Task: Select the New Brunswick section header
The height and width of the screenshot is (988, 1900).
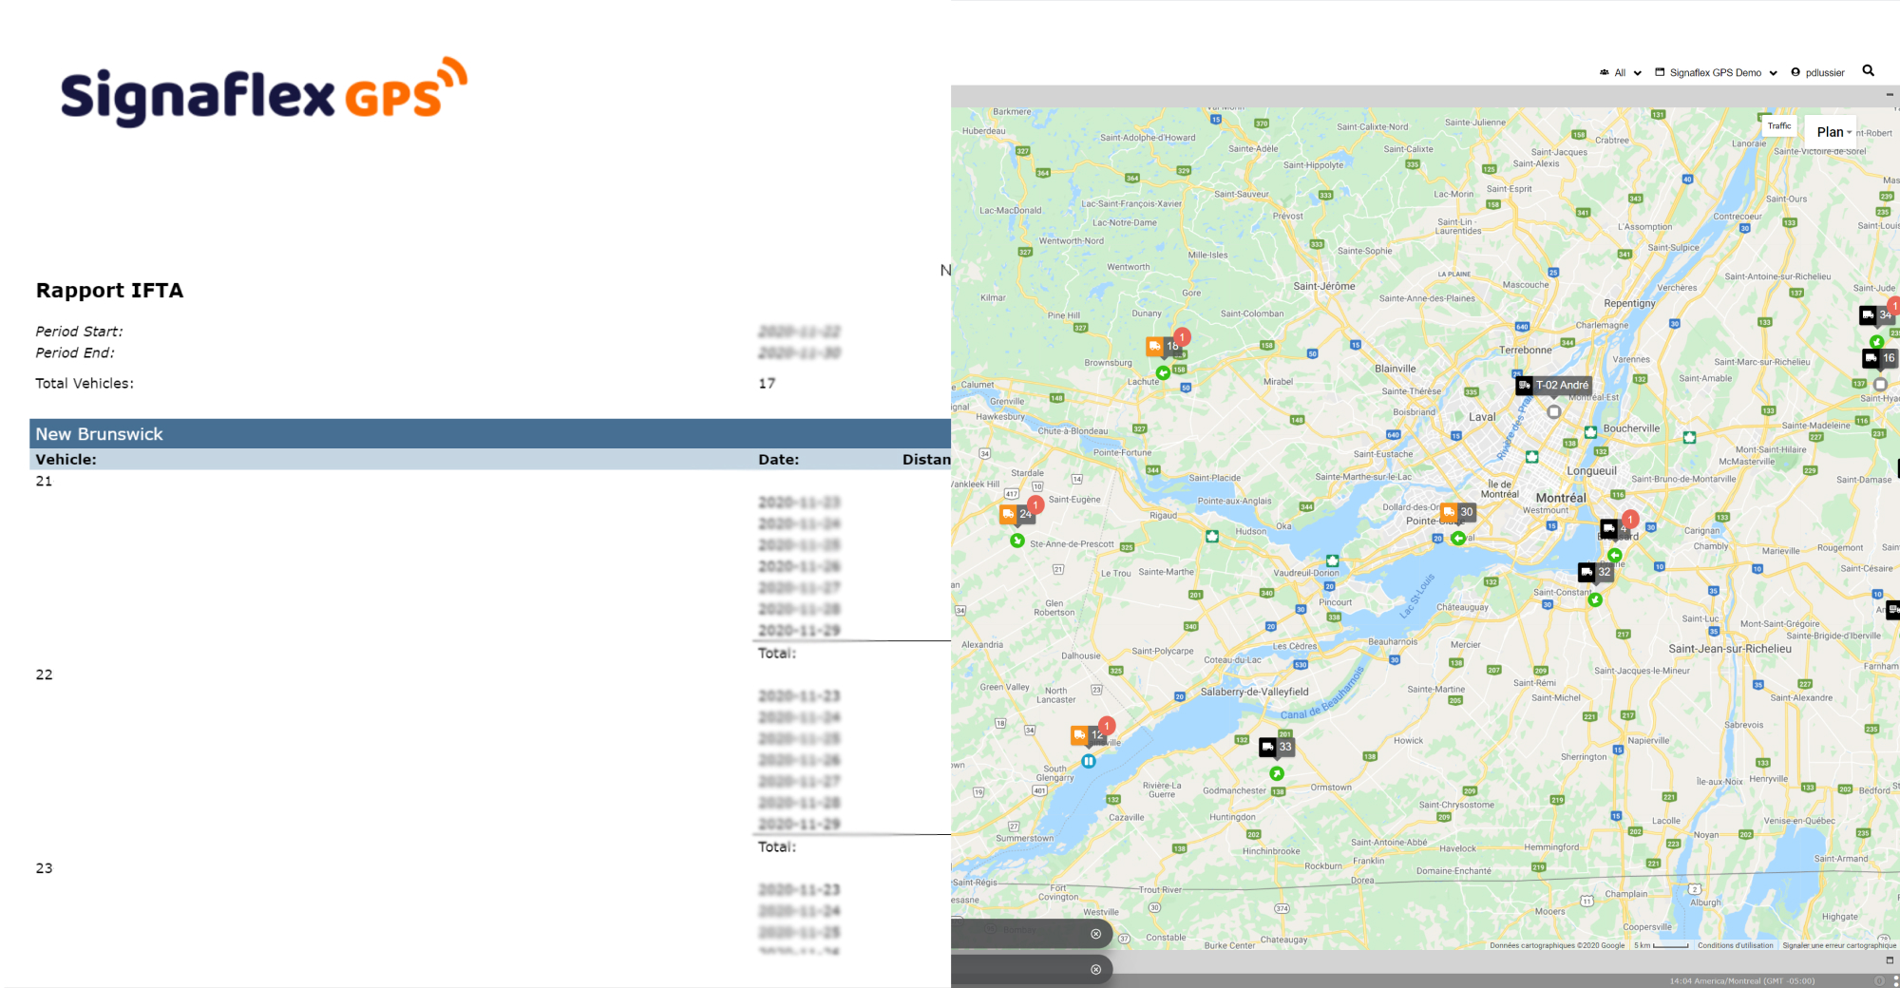Action: [490, 434]
